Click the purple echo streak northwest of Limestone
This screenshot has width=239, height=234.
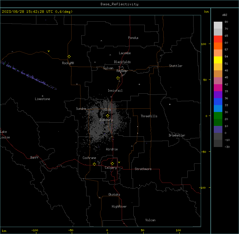click(x=28, y=75)
